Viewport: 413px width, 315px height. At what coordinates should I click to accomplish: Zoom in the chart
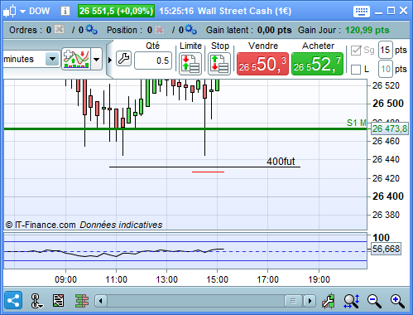pos(397,301)
